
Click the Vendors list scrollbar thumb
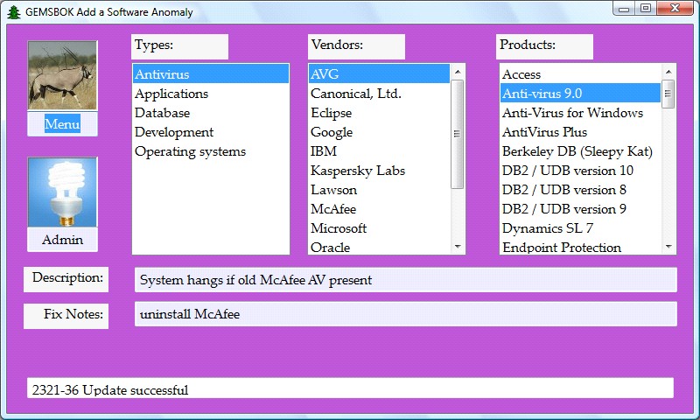point(458,134)
